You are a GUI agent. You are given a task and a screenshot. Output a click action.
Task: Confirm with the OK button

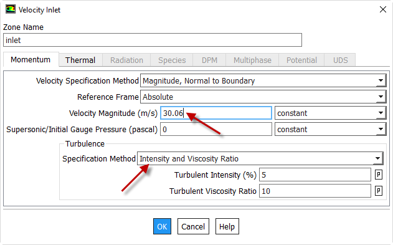tap(162, 226)
